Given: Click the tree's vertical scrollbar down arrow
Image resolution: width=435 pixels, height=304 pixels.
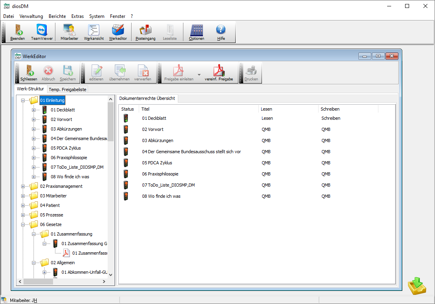Looking at the screenshot, I should click(x=110, y=275).
